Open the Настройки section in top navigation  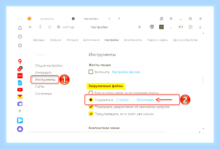[x=112, y=40]
